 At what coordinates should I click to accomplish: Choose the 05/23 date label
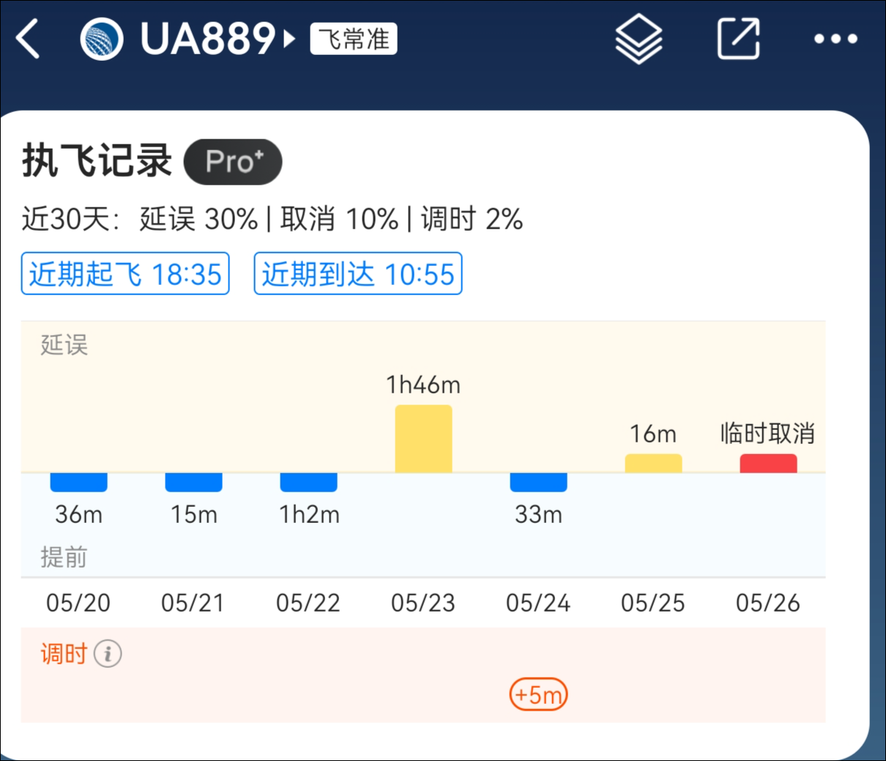pyautogui.click(x=423, y=603)
